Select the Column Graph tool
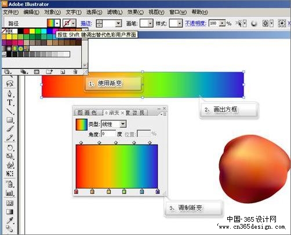Screen dimensions: 291x235 10,193
